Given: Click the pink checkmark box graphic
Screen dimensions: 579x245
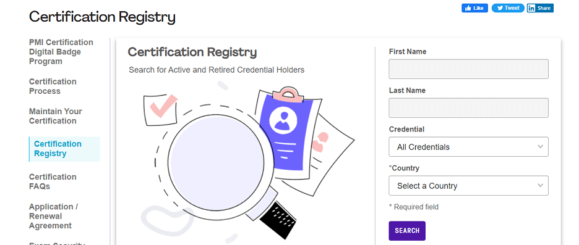Looking at the screenshot, I should pyautogui.click(x=161, y=109).
